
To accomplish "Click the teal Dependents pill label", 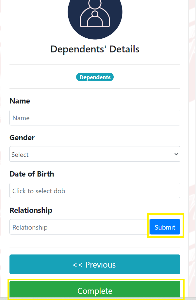I will (95, 77).
